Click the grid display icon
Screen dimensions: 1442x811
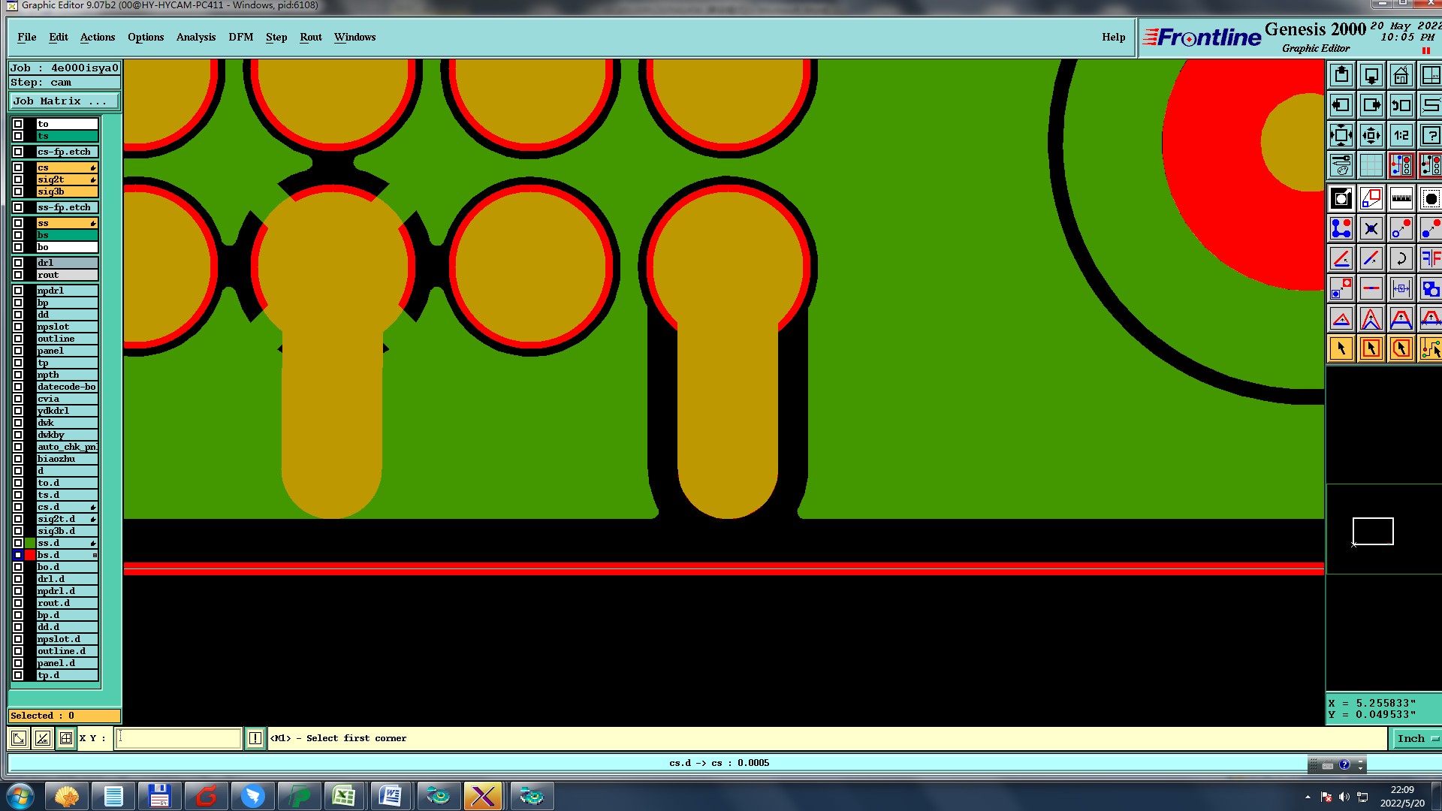[x=1371, y=165]
